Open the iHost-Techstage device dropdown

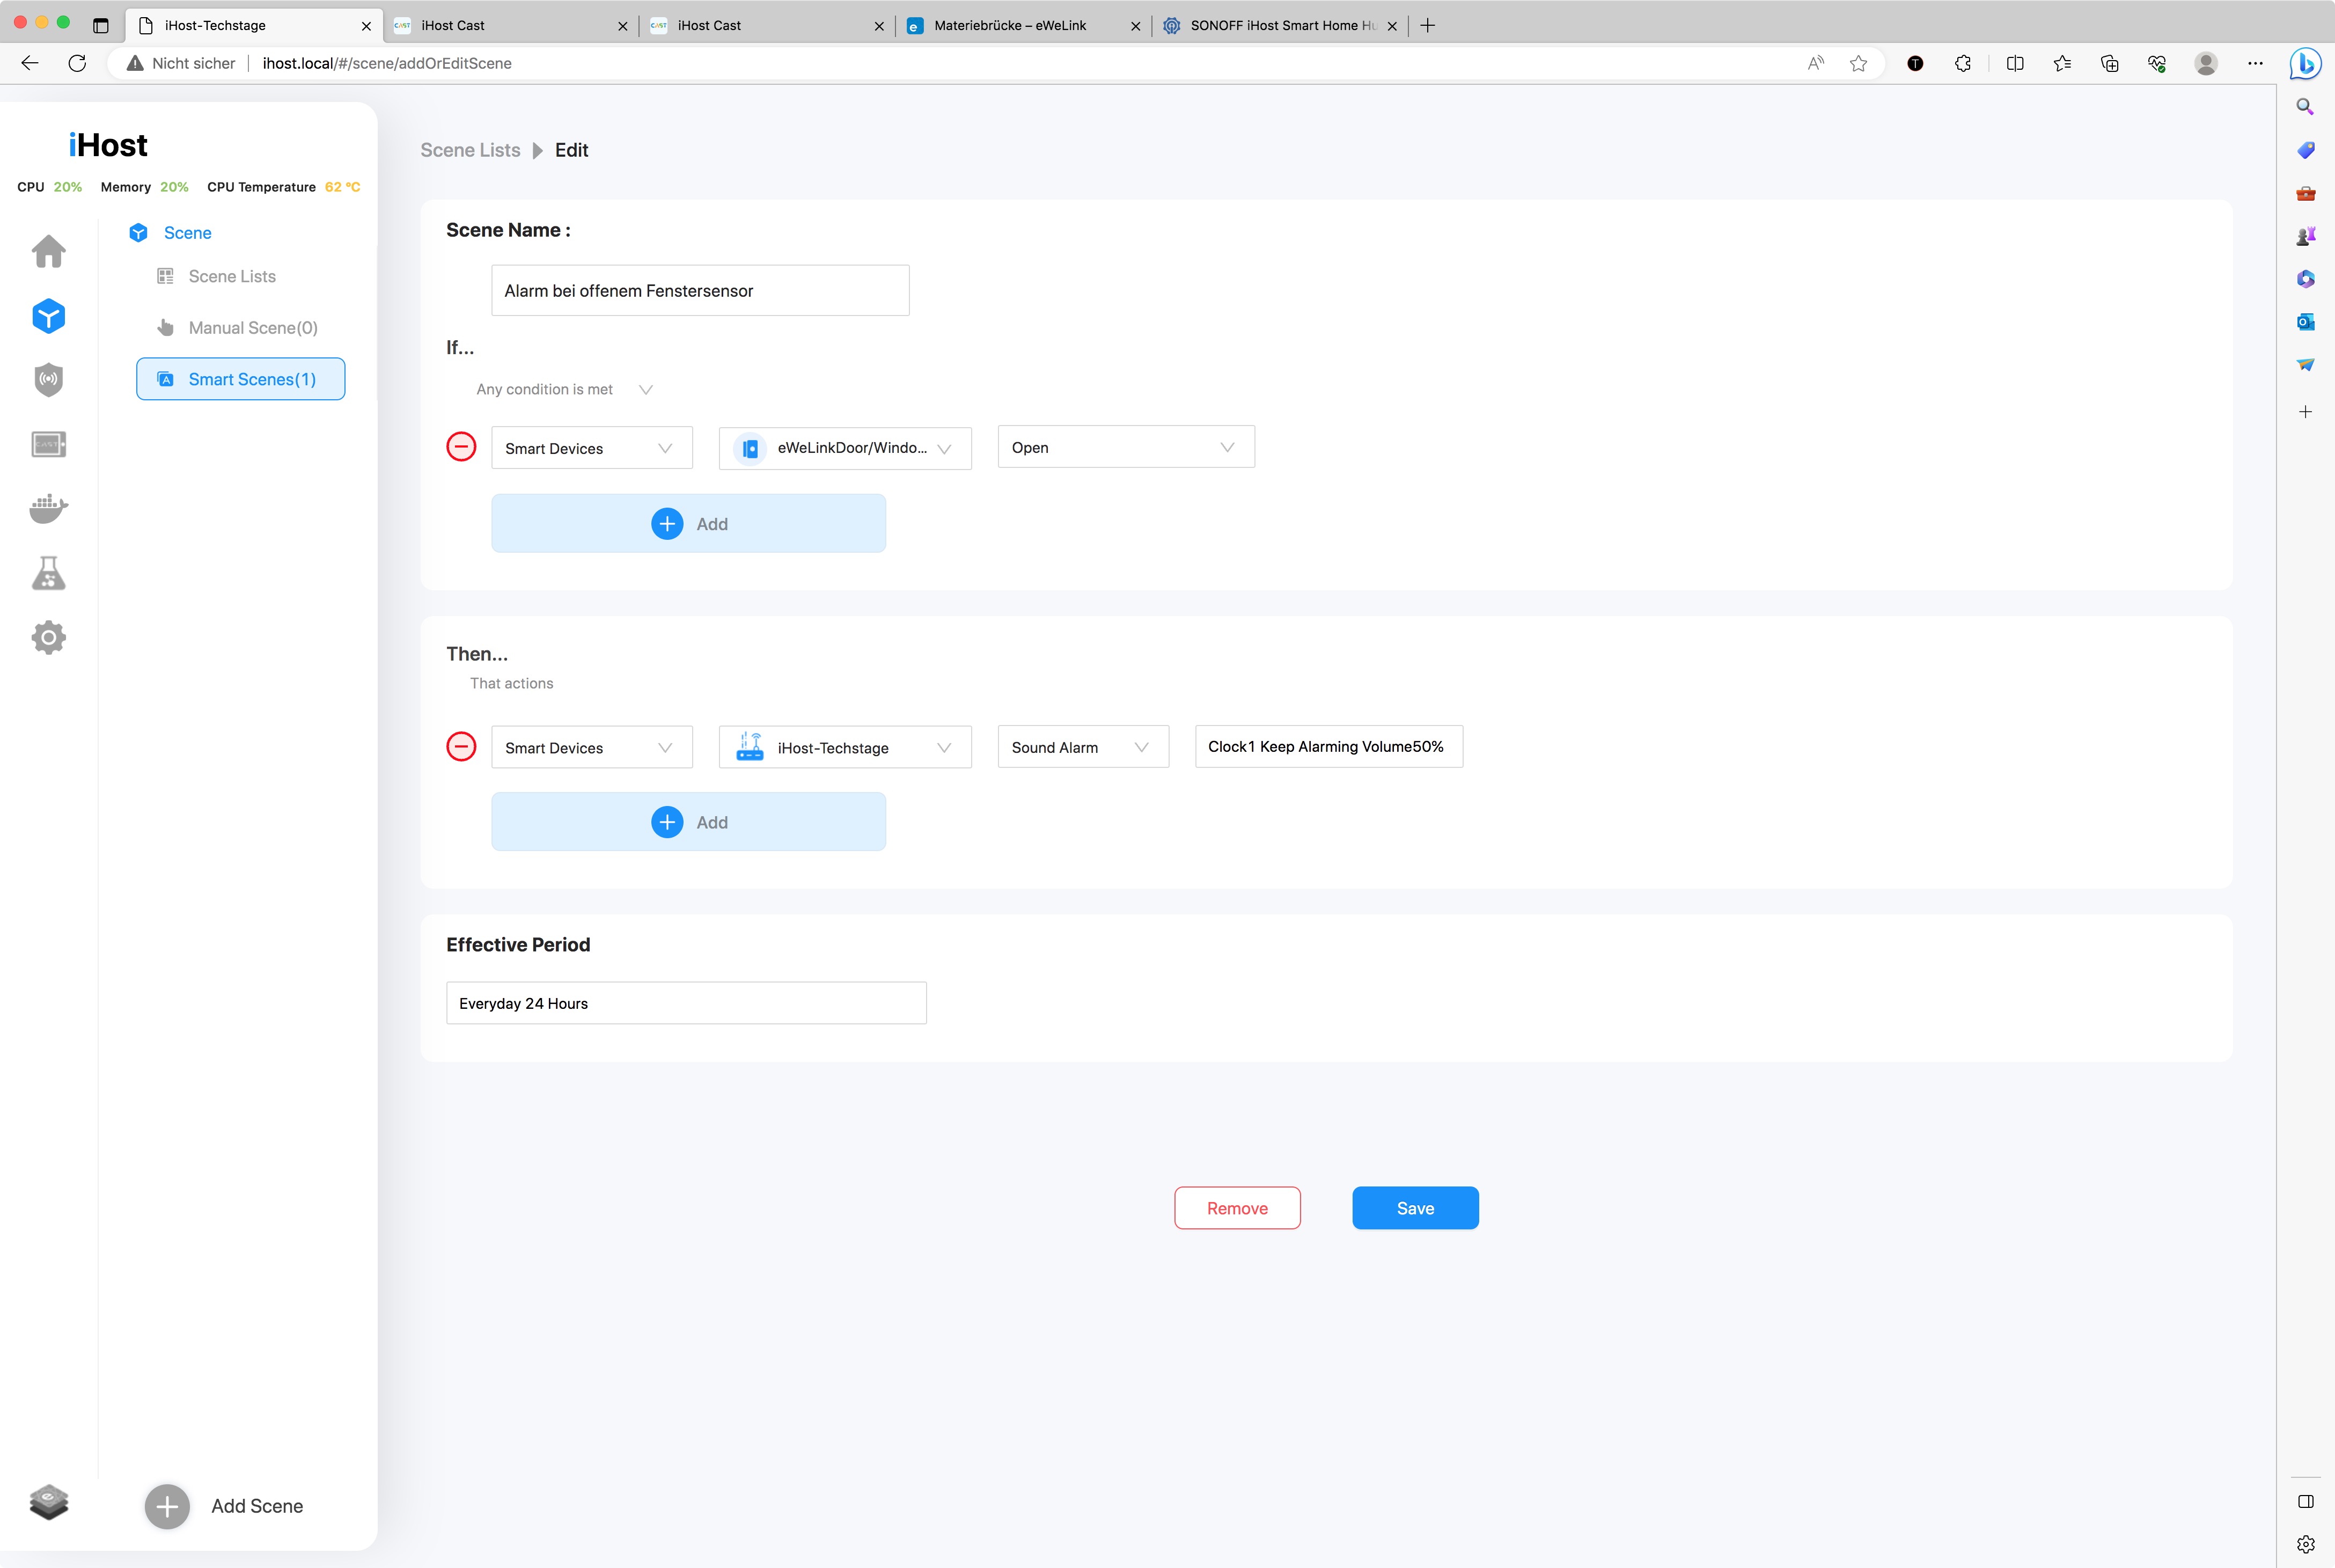coord(845,747)
